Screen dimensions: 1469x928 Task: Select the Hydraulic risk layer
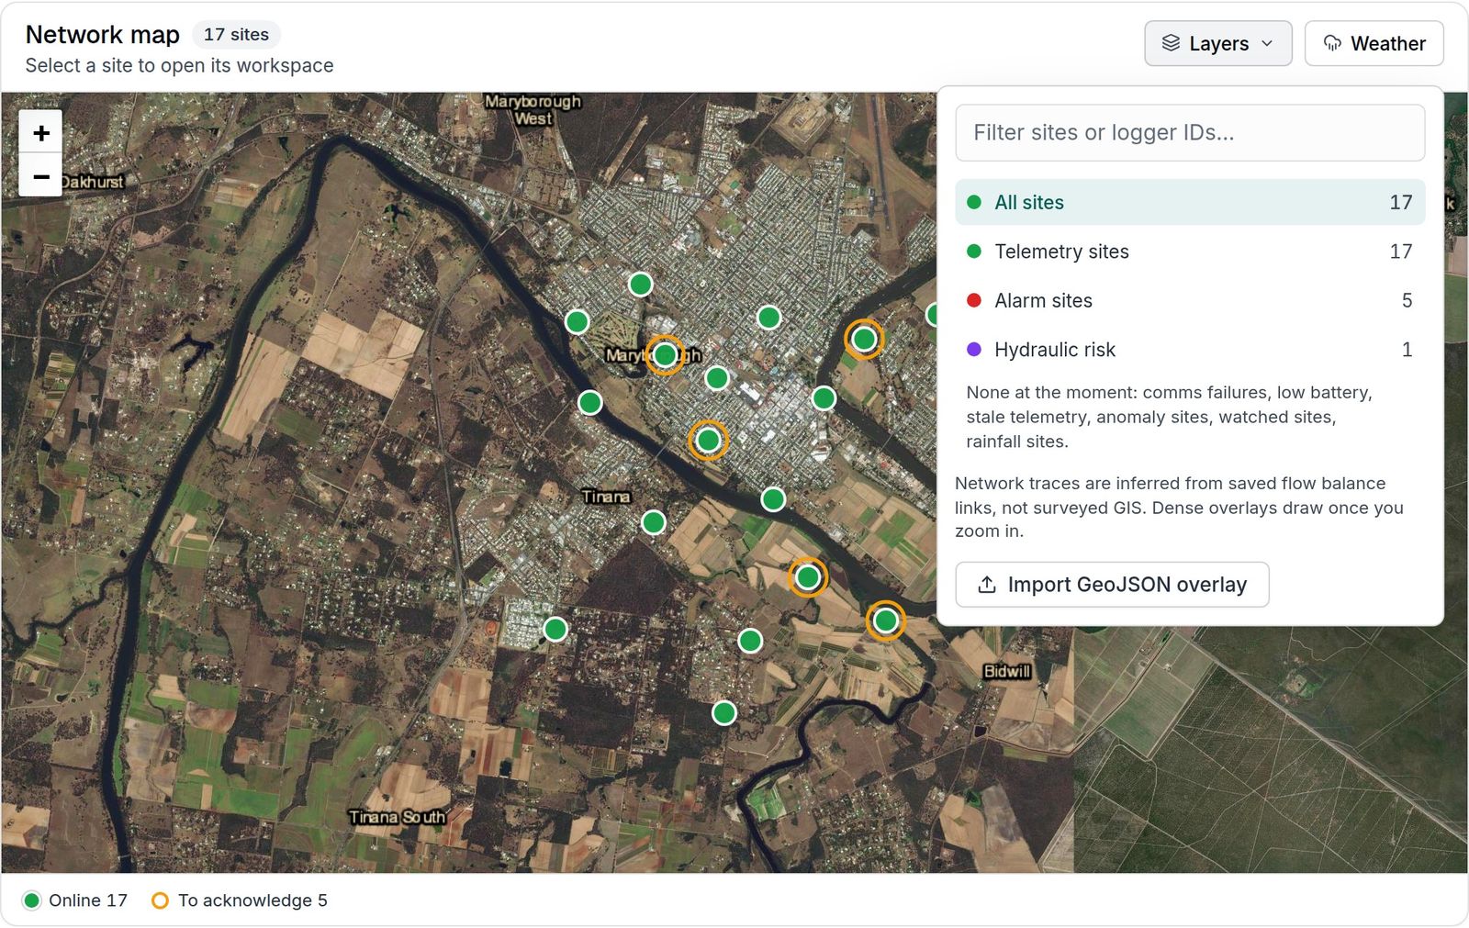pos(1190,350)
